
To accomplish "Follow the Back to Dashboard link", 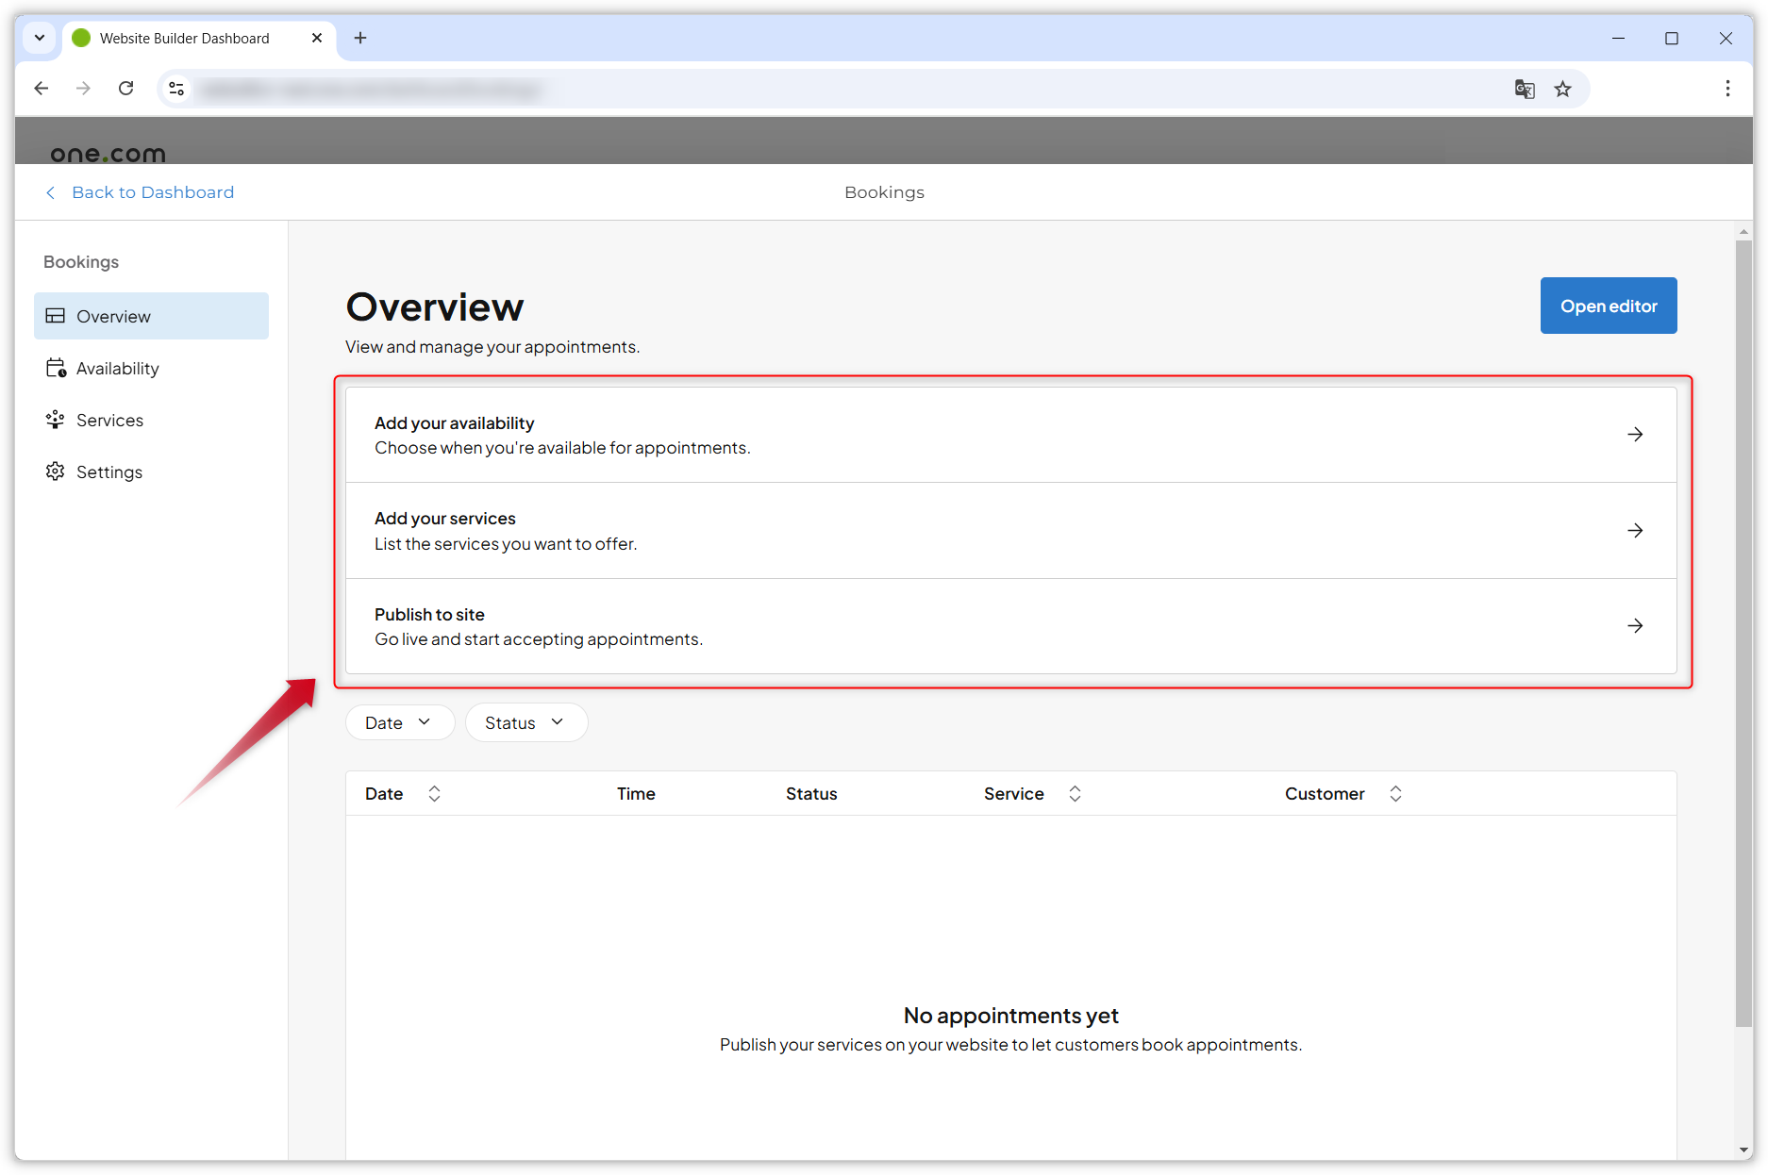I will pyautogui.click(x=152, y=191).
